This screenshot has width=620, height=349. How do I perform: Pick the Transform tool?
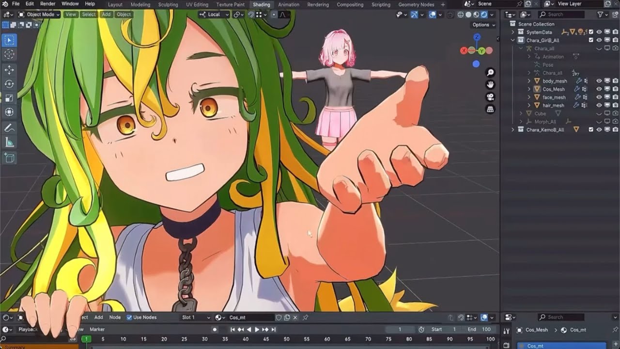click(9, 112)
